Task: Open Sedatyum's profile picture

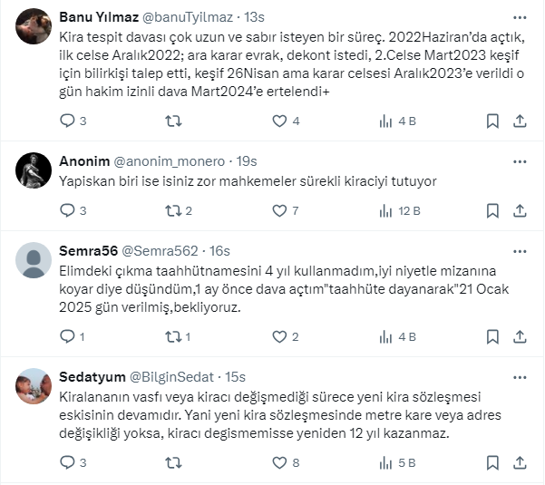Action: coord(34,386)
